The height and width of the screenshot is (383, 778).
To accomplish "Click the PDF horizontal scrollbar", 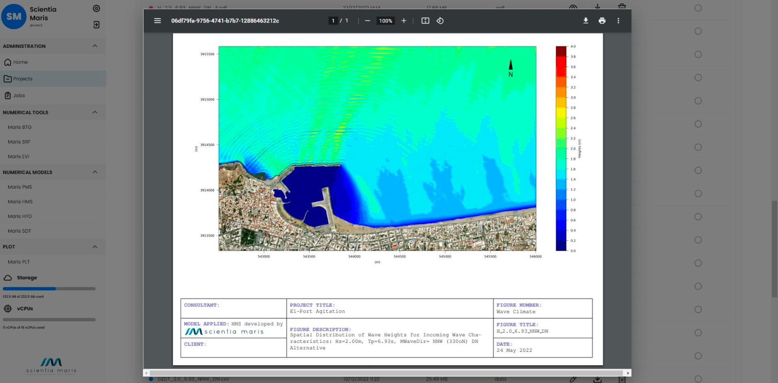I will click(x=386, y=373).
